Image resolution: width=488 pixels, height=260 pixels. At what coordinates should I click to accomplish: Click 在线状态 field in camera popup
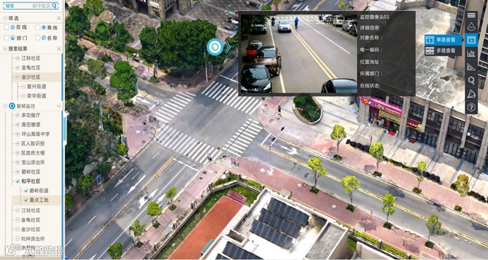[x=370, y=85]
